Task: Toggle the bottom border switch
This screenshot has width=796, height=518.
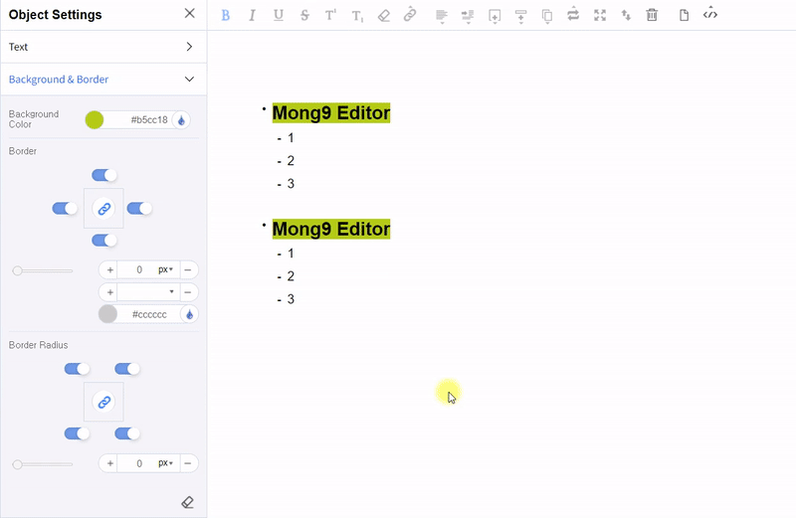Action: 104,241
